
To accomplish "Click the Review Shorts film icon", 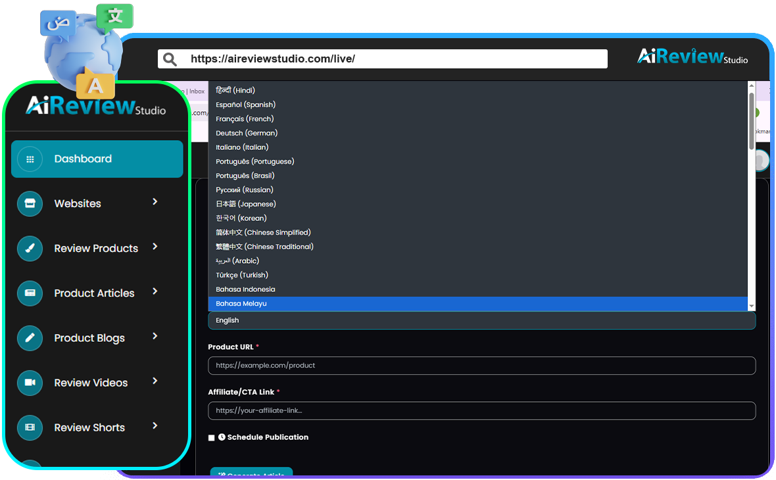I will (30, 427).
